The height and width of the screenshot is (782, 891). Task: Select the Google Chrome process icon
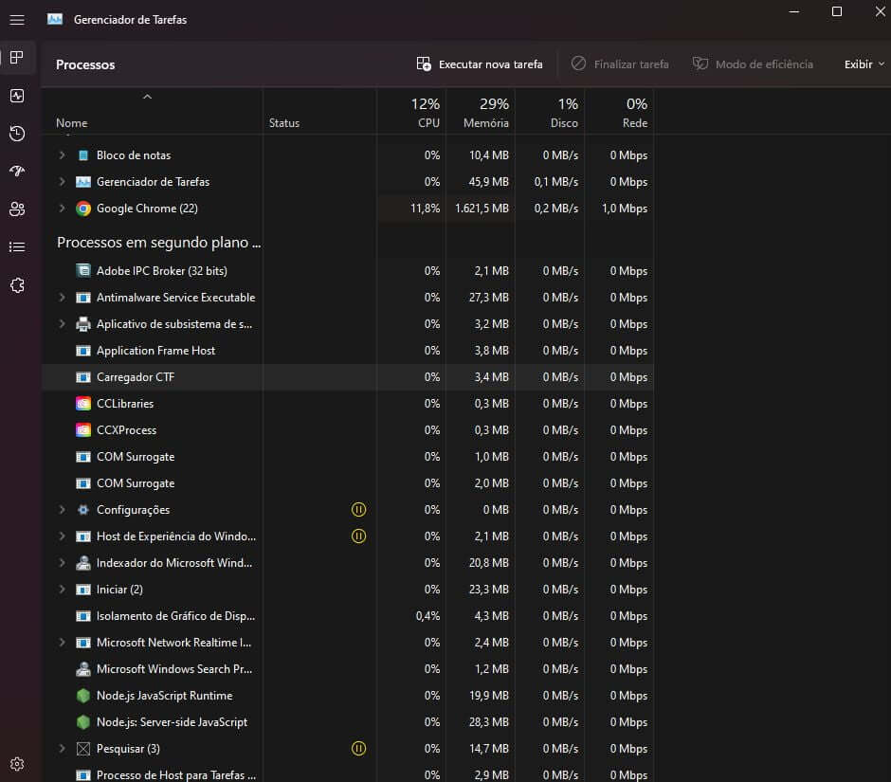[82, 208]
